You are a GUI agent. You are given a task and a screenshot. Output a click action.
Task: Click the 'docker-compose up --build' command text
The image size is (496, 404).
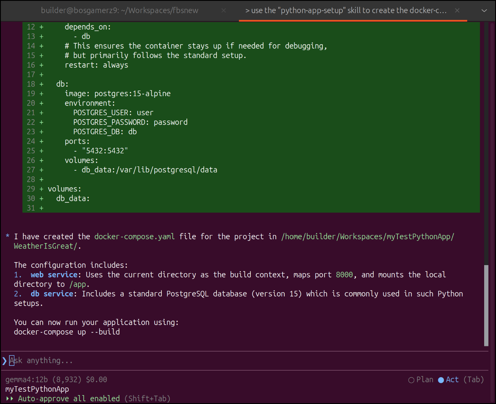67,332
